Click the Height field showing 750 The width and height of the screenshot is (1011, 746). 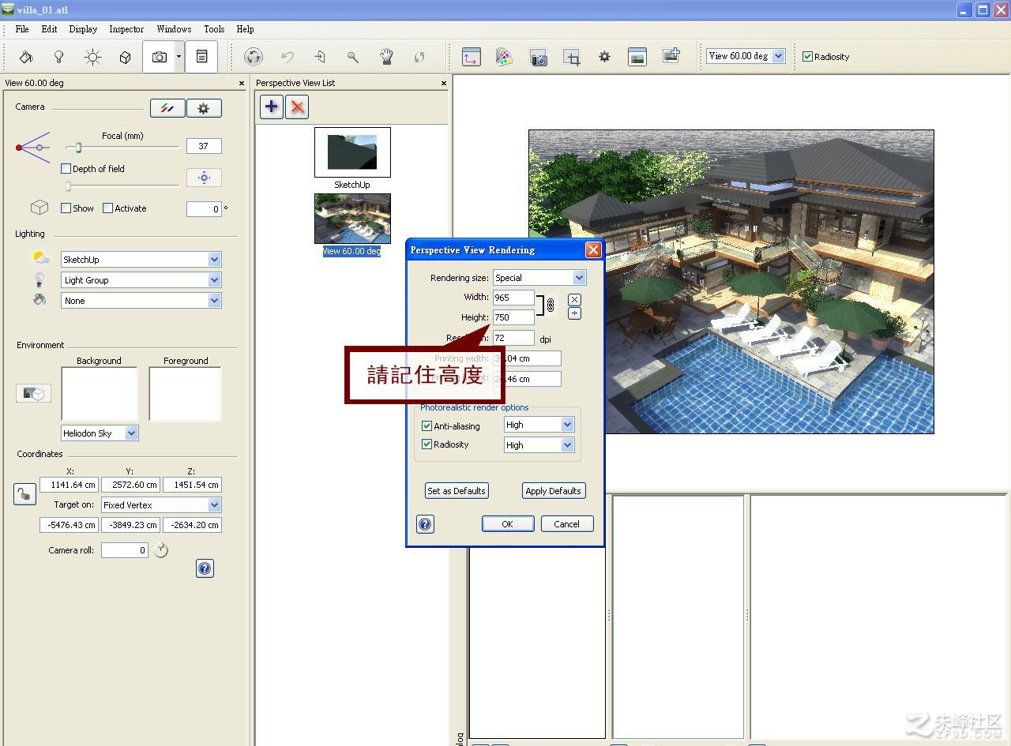pos(513,317)
